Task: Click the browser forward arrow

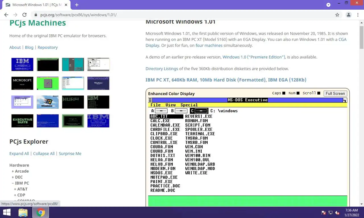Action: [x=15, y=15]
